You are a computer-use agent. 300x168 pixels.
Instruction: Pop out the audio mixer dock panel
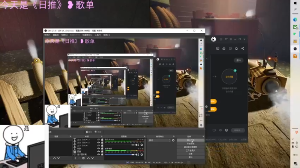(x=144, y=136)
